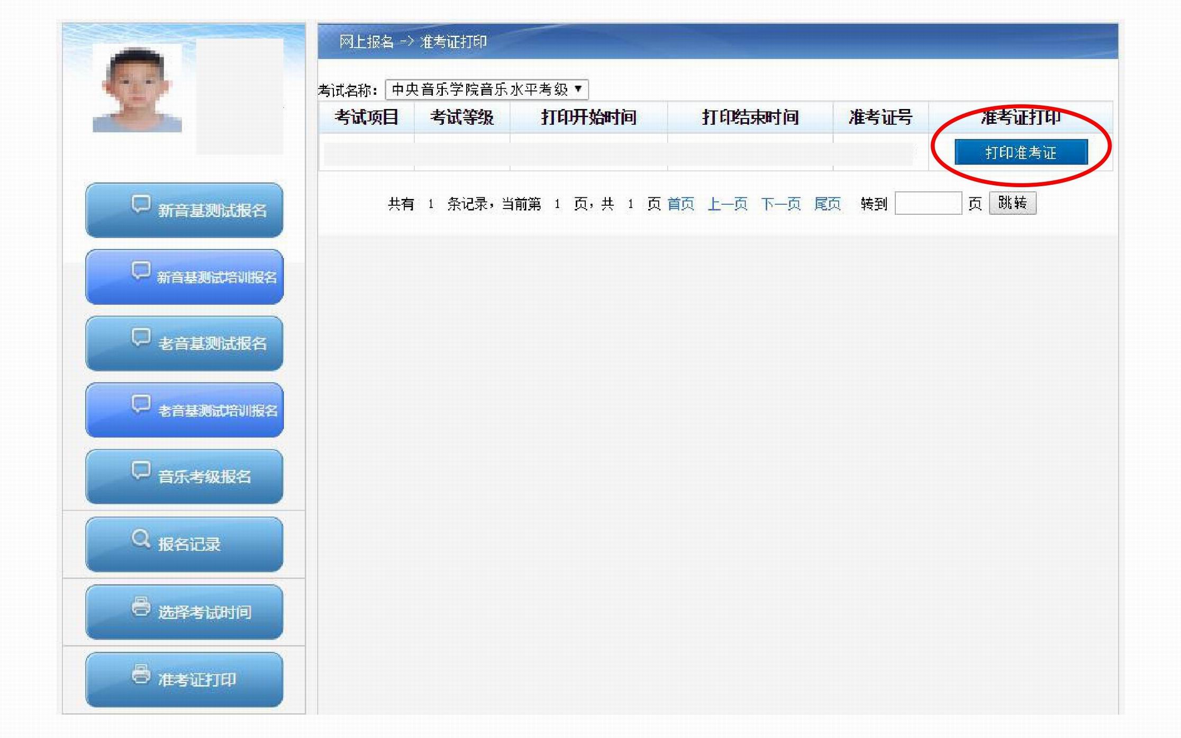The width and height of the screenshot is (1181, 738).
Task: Click speech bubble icon on 新音基测试报名
Action: coord(141,205)
